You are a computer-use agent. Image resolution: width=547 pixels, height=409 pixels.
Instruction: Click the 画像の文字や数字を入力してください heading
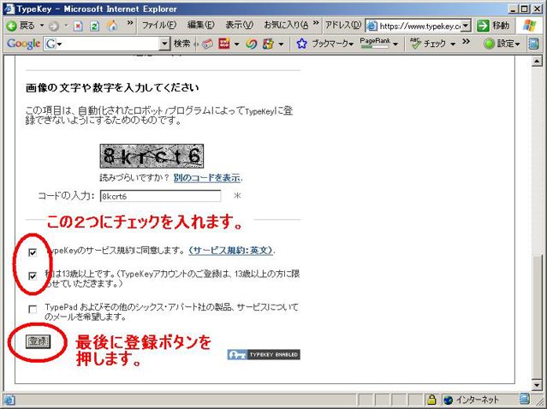(112, 87)
